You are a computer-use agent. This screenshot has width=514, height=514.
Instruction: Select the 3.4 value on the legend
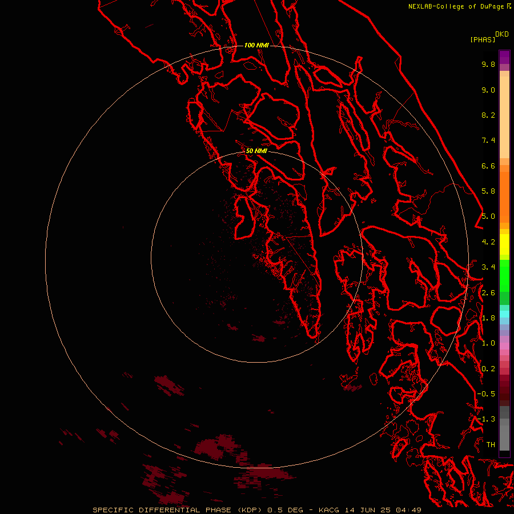pyautogui.click(x=488, y=267)
